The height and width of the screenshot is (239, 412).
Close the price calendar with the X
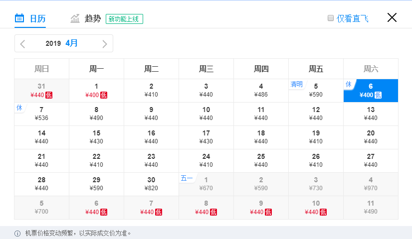pos(392,17)
